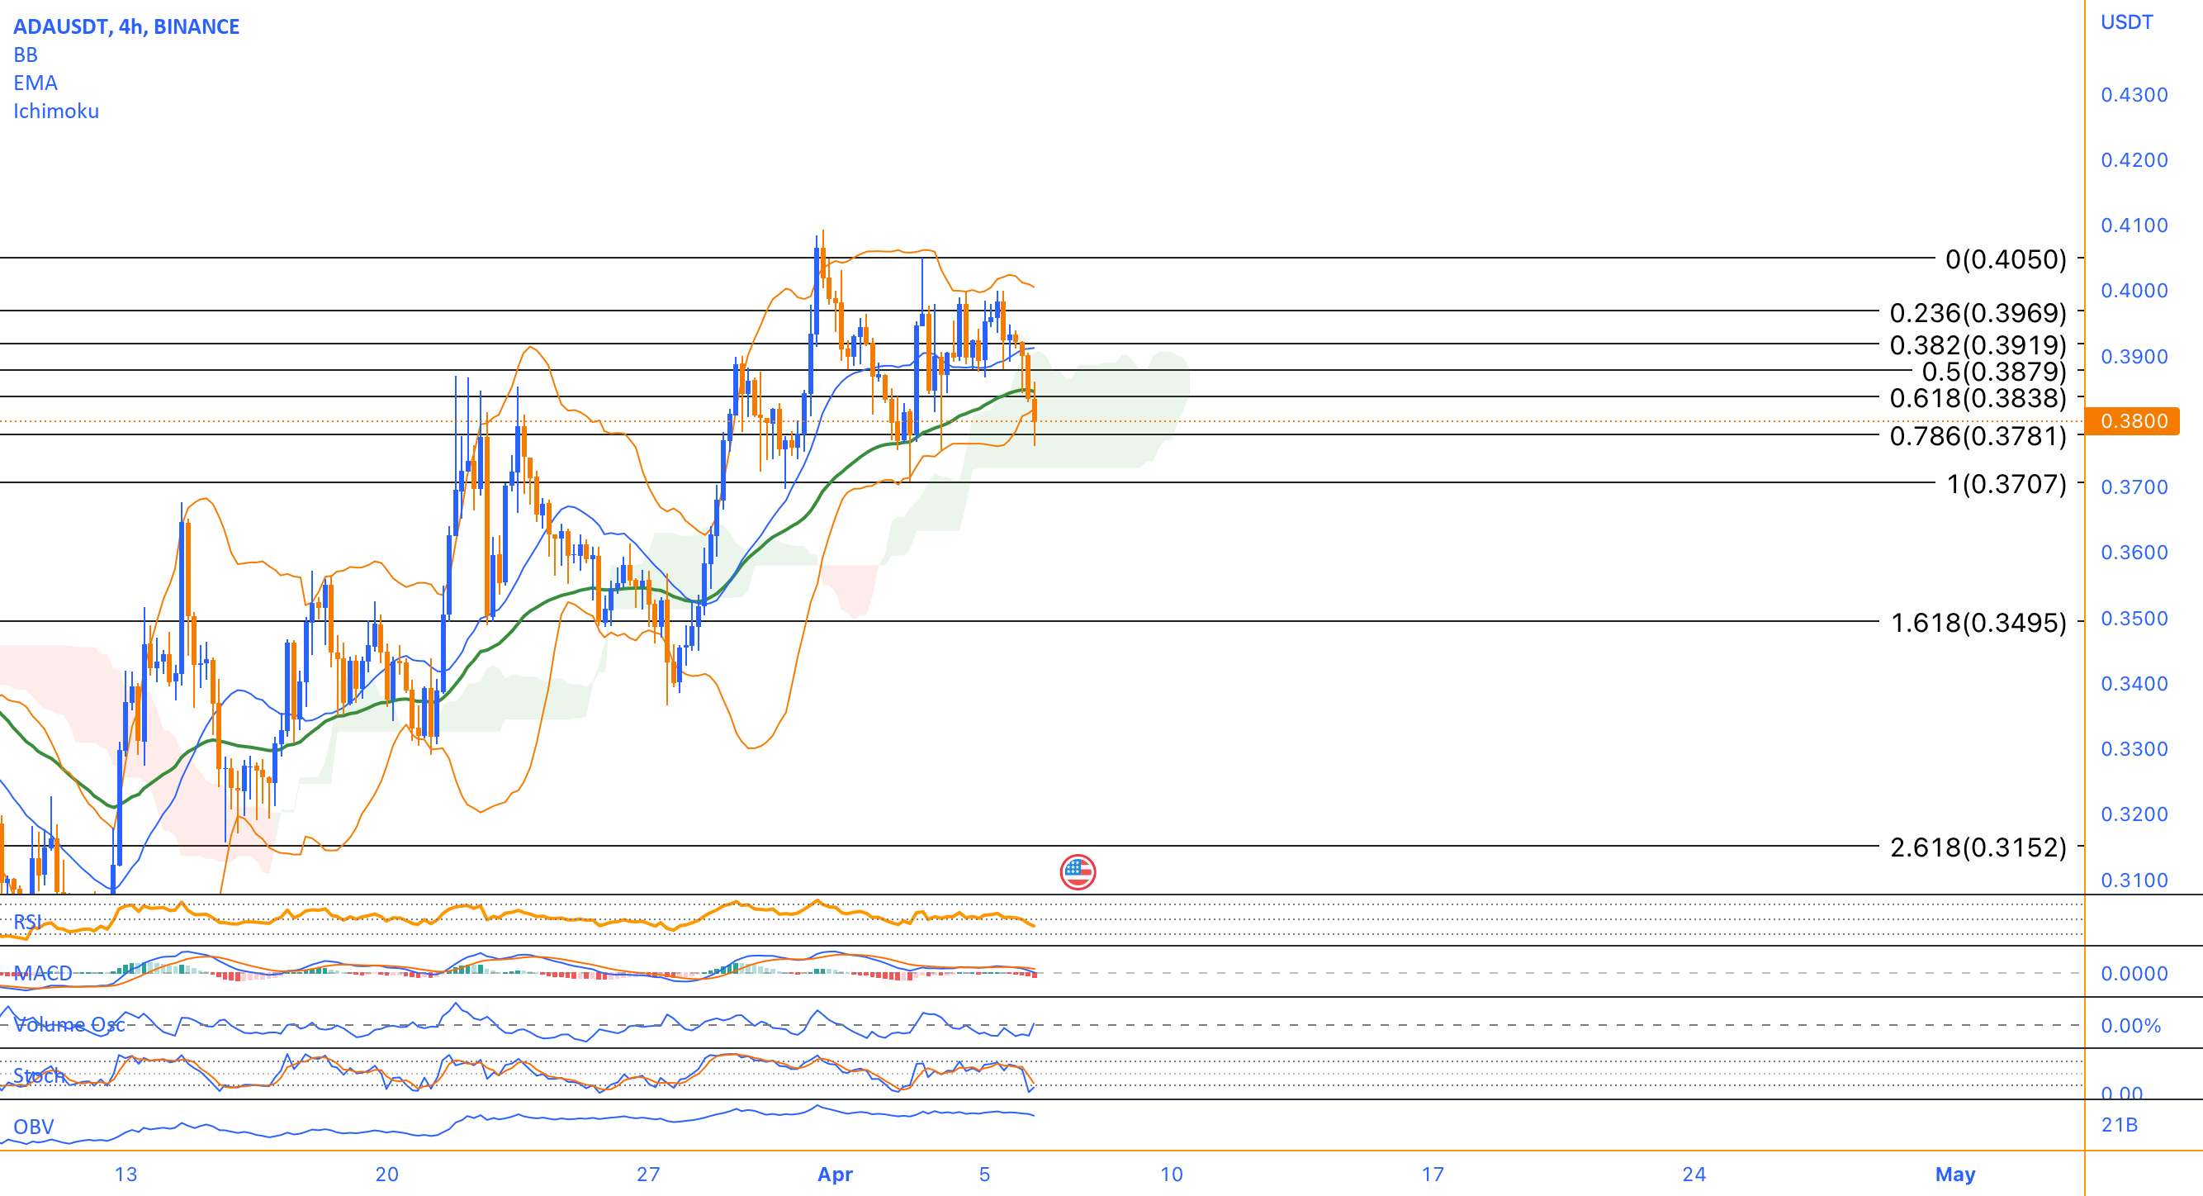
Task: Click the 0.3900 price axis value
Action: pos(2134,357)
